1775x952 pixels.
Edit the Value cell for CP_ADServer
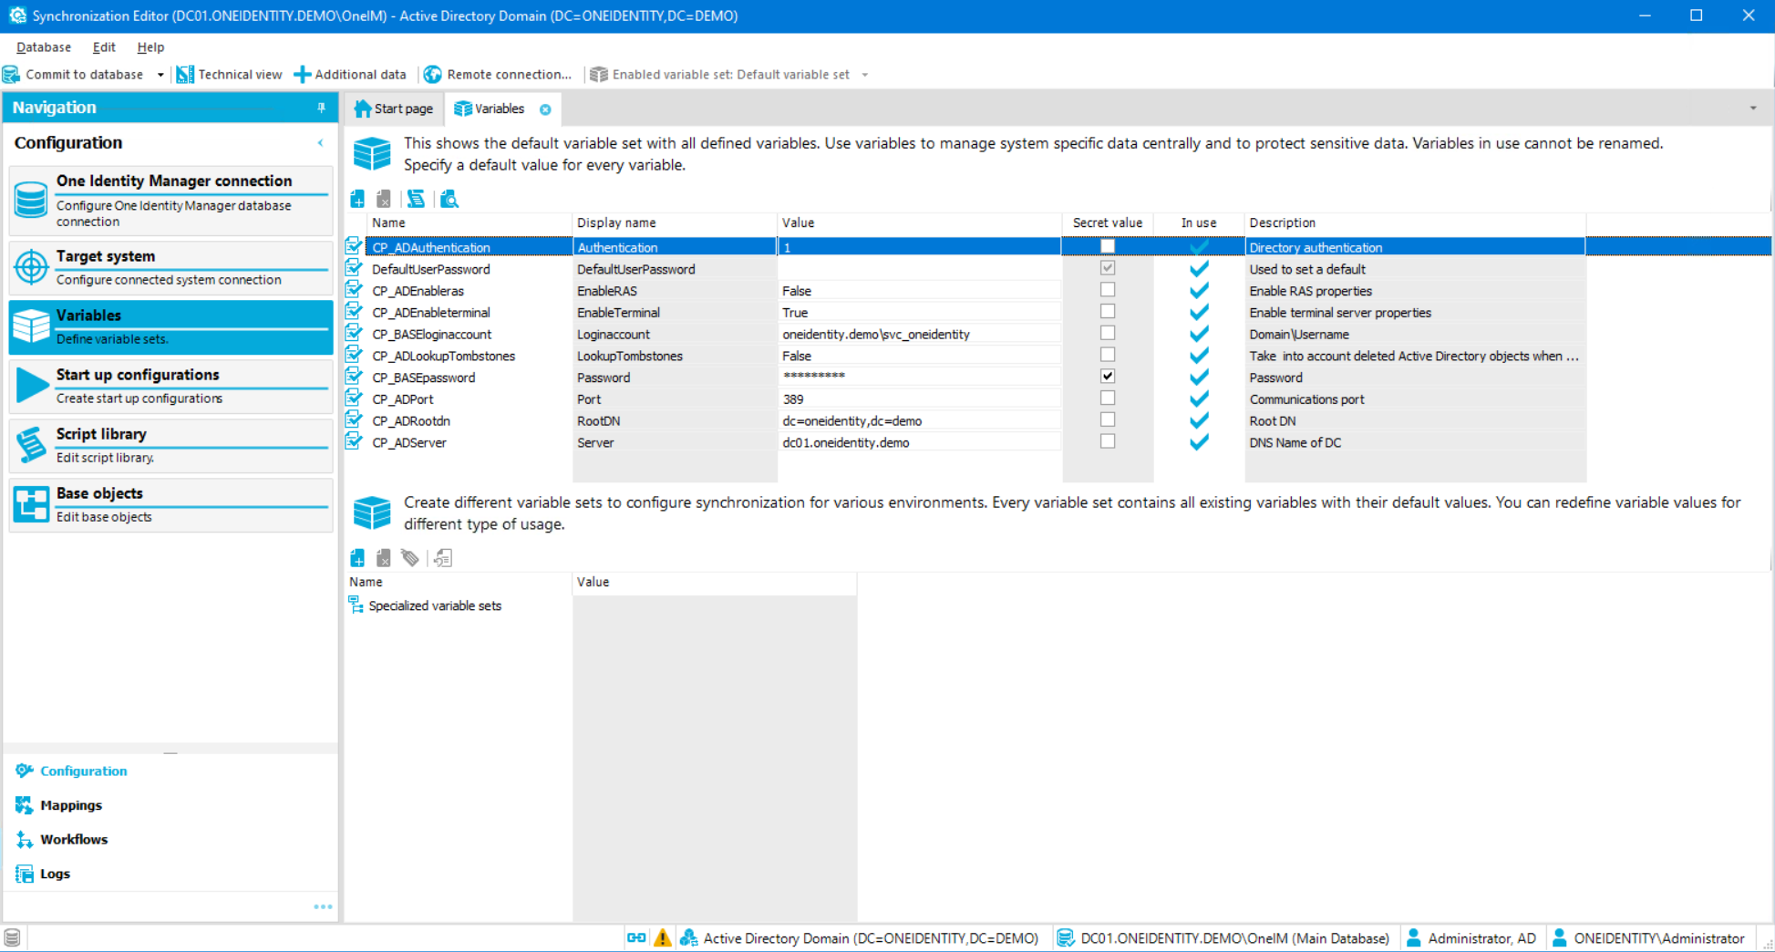919,442
